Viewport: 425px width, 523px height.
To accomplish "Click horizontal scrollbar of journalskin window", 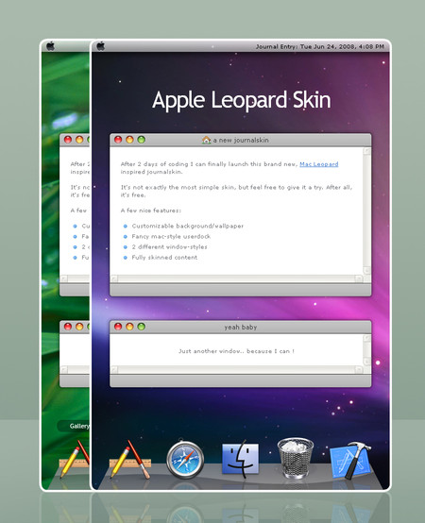I will (236, 278).
